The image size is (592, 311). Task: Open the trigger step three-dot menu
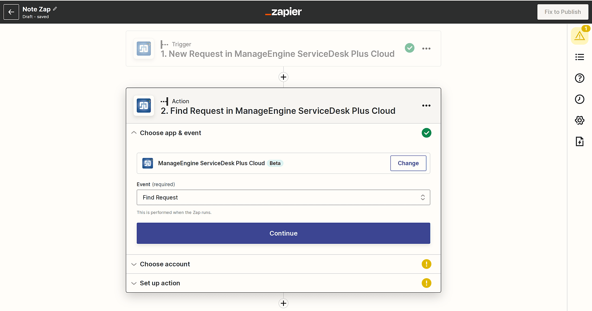coord(426,48)
